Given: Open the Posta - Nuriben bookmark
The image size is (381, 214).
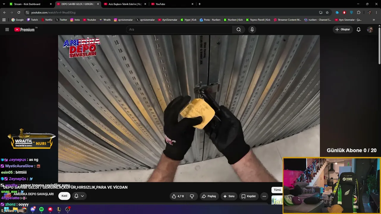Looking at the screenshot, I should tap(210, 20).
